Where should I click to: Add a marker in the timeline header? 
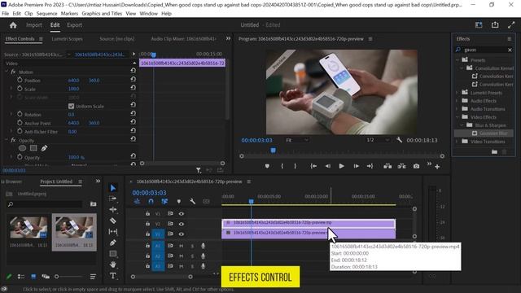pyautogui.click(x=179, y=201)
